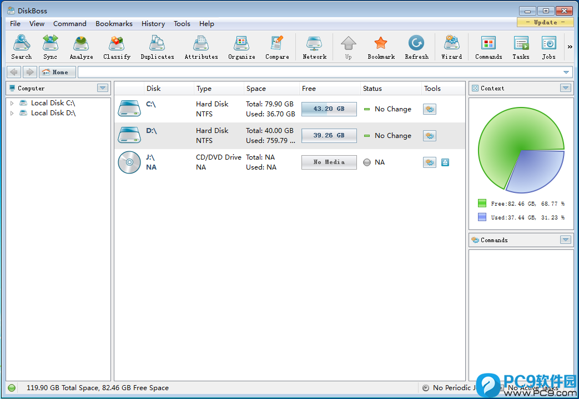
Task: Click "Total: 40.00 GB" text
Action: point(270,131)
